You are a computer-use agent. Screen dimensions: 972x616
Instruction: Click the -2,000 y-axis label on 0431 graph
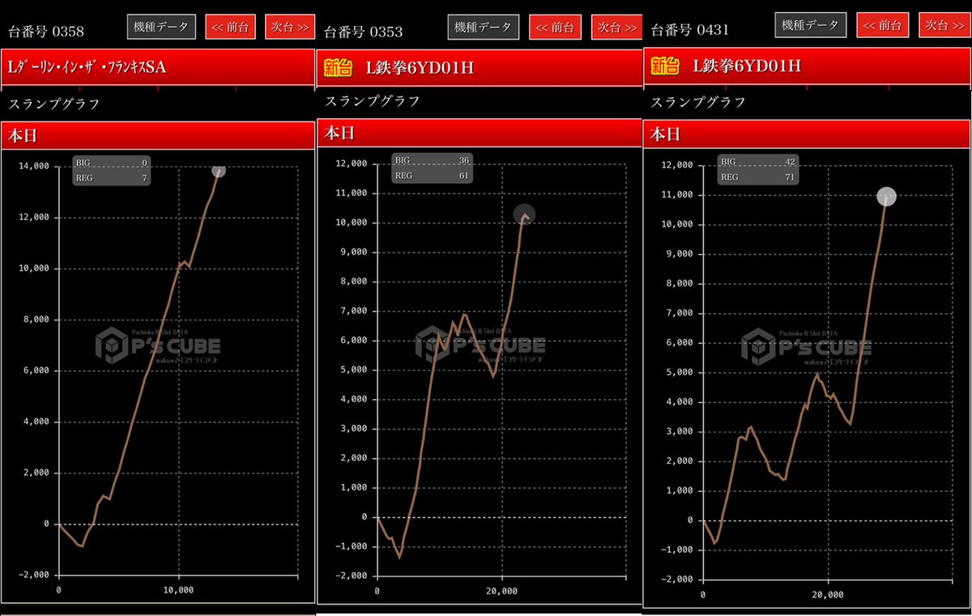tap(677, 580)
